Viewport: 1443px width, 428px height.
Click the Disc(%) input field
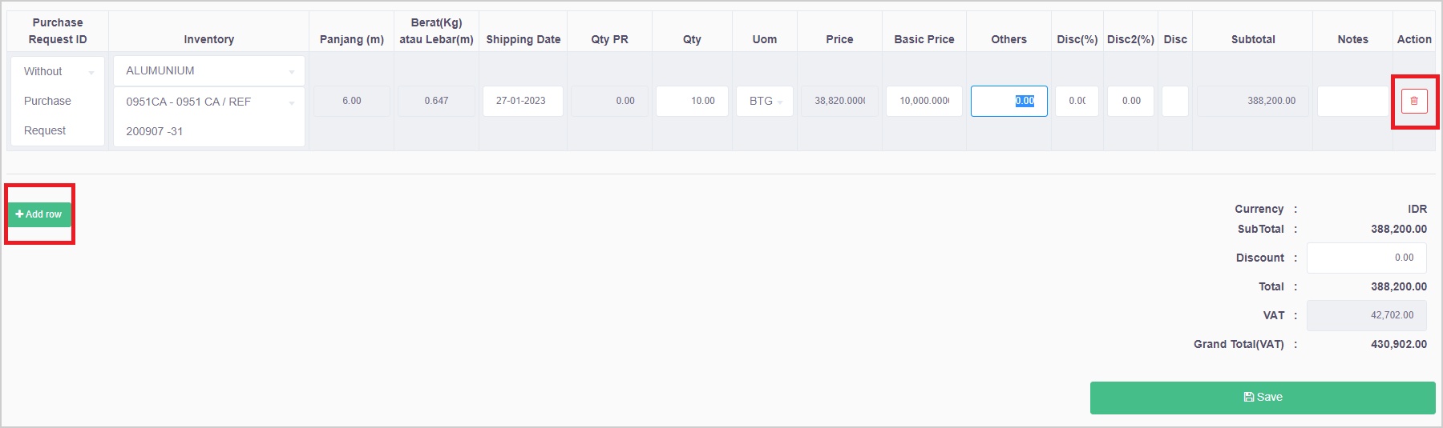[x=1077, y=102]
